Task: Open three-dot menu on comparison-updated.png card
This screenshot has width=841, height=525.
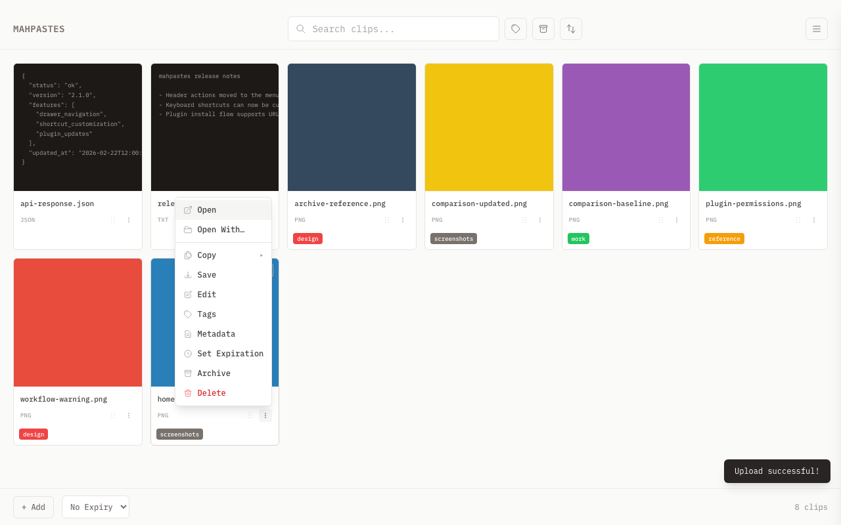Action: tap(540, 220)
